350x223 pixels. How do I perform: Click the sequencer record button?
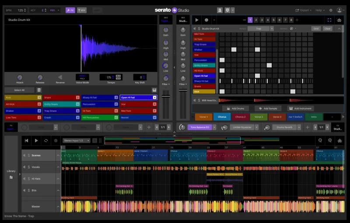coord(206,20)
